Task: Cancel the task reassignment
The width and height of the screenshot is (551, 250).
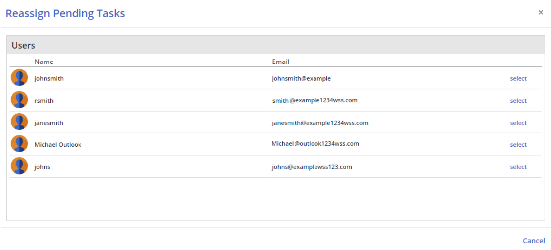Action: point(533,241)
